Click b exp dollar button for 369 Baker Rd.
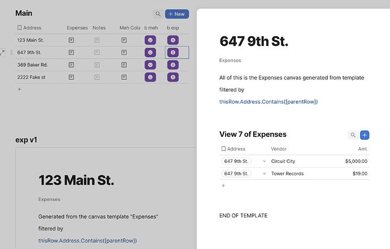 pos(173,65)
